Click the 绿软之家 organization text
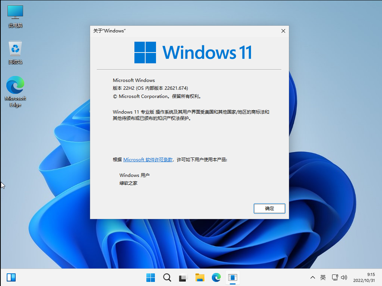 [128, 183]
